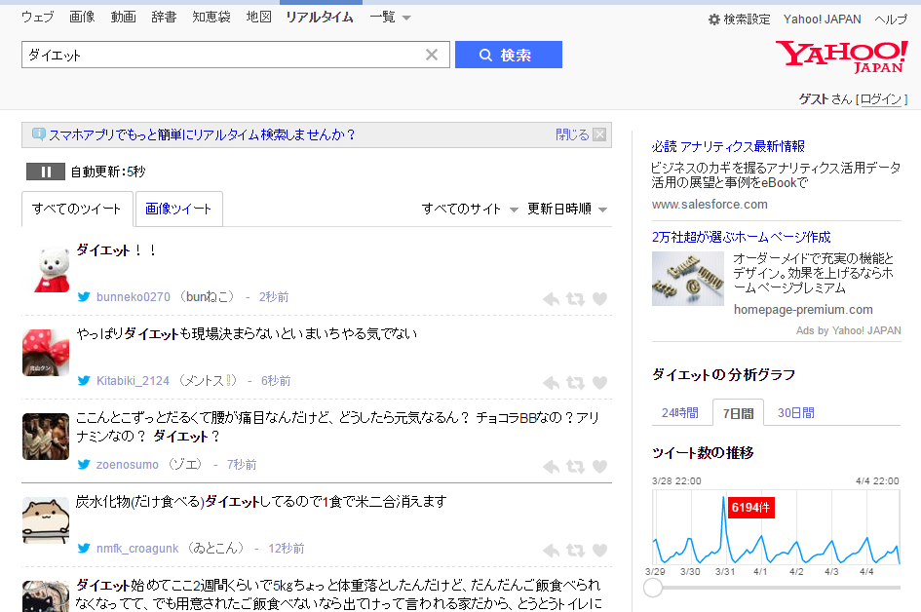Screen dimensions: 921x612
Task: Like Kitabiki_2124's tweet
Action: (599, 383)
